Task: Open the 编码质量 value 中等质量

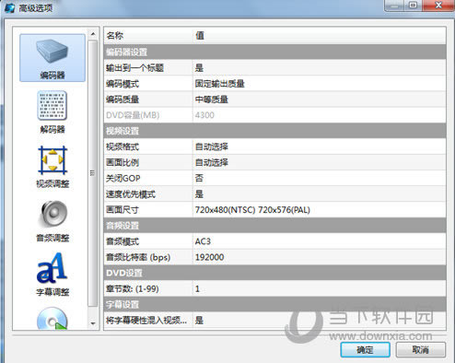Action: click(320, 100)
